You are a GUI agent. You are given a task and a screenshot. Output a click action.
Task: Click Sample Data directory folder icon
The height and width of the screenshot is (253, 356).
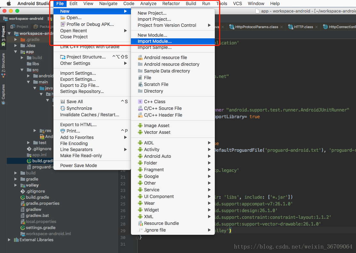click(140, 71)
